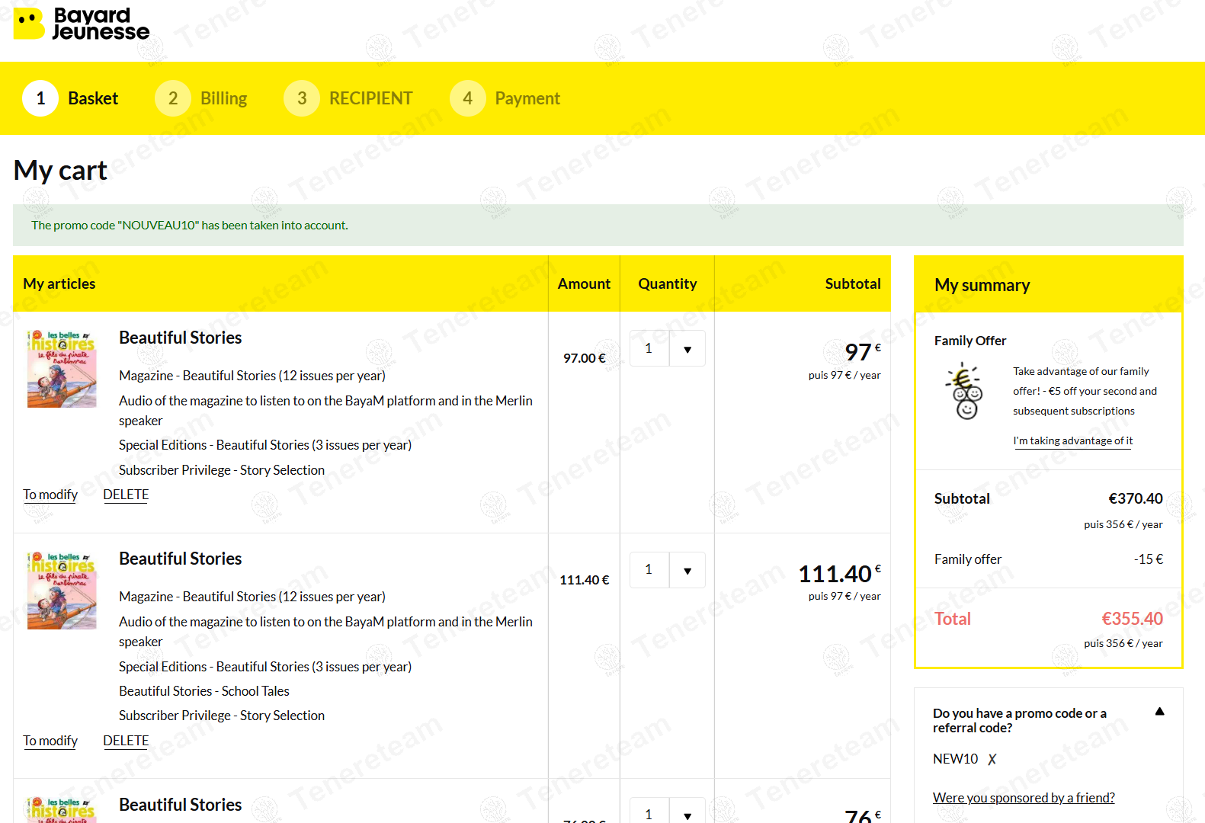
Task: Click the first Beautiful Stories title
Action: pyautogui.click(x=181, y=338)
